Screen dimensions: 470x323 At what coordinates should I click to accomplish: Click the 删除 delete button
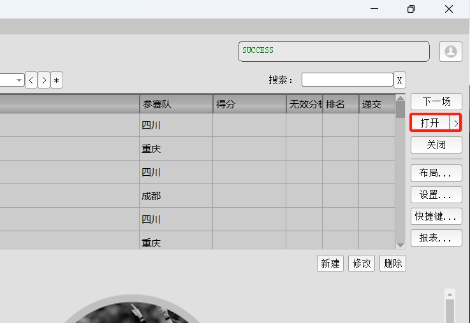392,263
